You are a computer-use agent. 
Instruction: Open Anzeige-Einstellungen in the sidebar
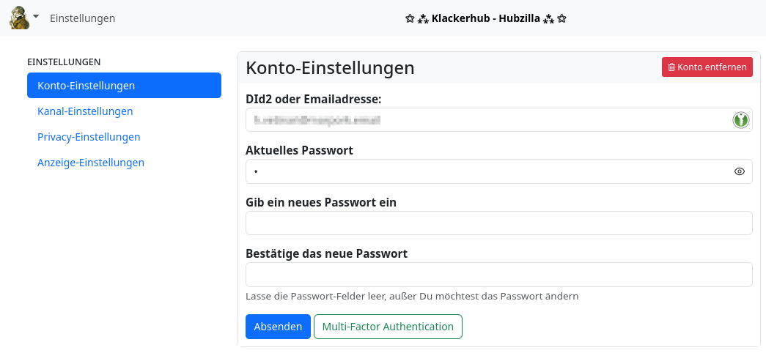pyautogui.click(x=91, y=163)
